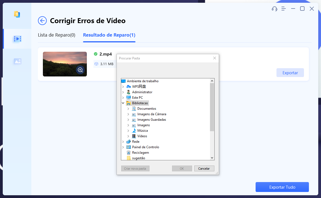
Task: Click the app logo in sidebar
Action: 17,14
